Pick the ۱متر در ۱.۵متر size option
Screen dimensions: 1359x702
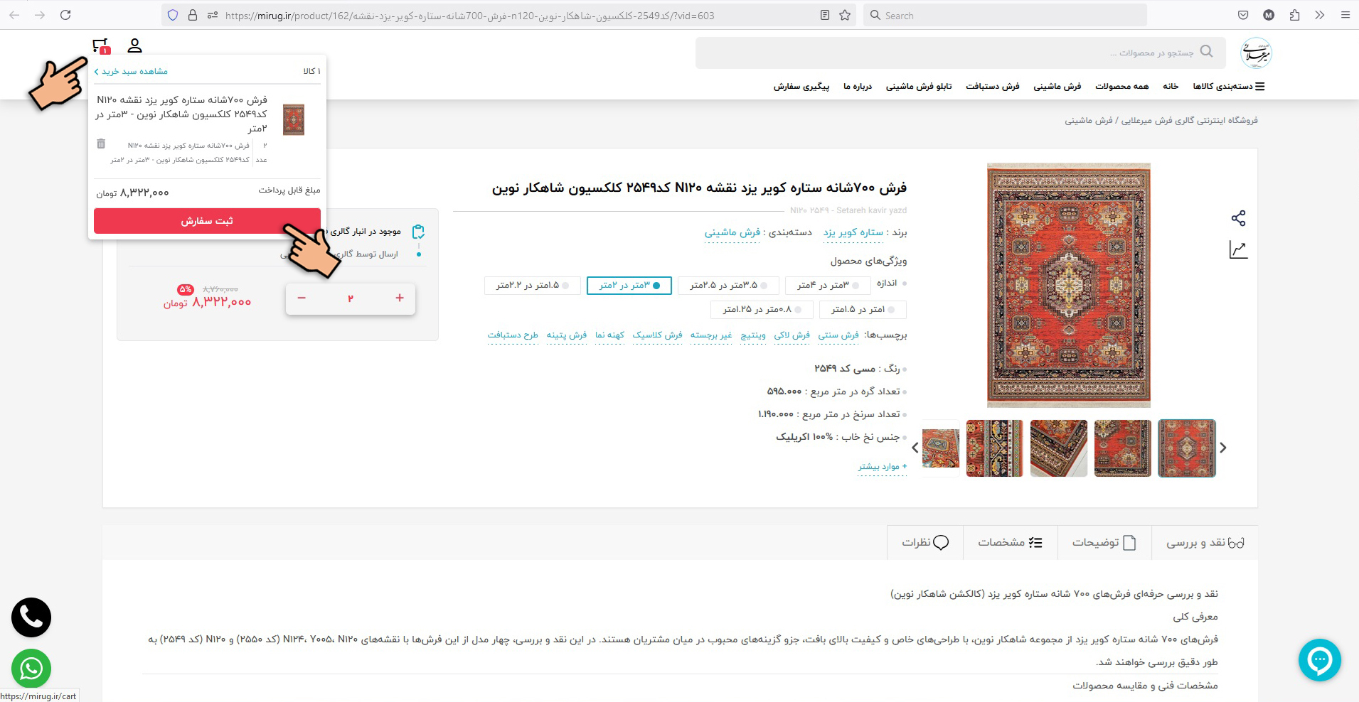863,310
